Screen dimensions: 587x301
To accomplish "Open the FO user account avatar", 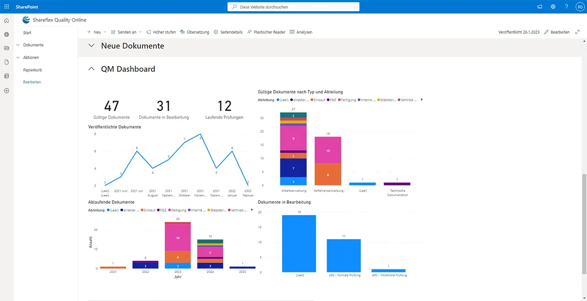I will 579,7.
